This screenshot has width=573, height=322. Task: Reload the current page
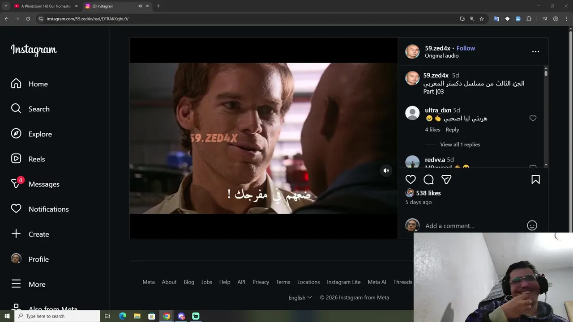click(28, 19)
